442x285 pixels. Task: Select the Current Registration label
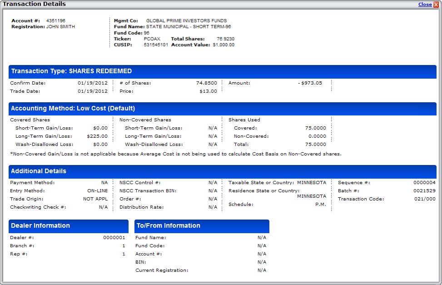(162, 270)
